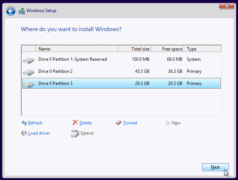The height and width of the screenshot is (180, 238).
Task: Sort by the Total size column header
Action: (135, 49)
